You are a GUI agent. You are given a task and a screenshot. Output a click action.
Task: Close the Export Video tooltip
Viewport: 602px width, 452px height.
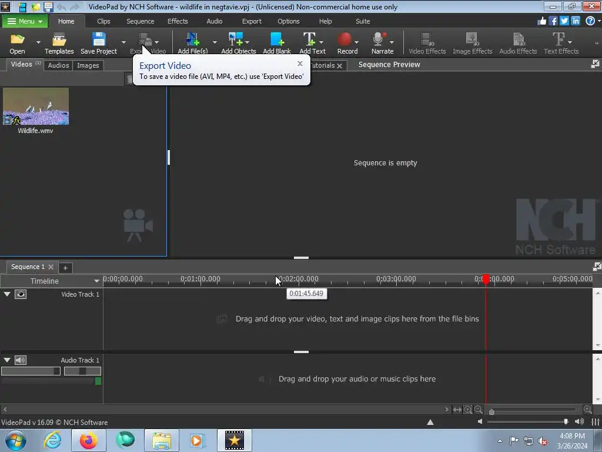300,64
